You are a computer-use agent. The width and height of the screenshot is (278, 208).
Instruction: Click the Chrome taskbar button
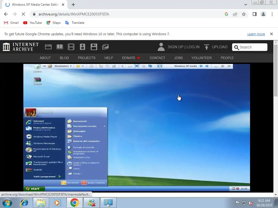[x=74, y=203]
